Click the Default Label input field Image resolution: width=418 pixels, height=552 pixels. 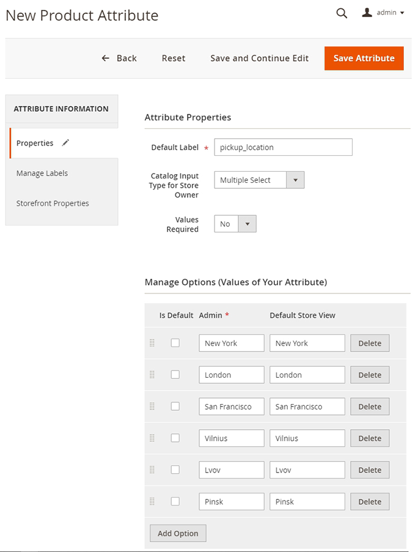[x=283, y=147]
